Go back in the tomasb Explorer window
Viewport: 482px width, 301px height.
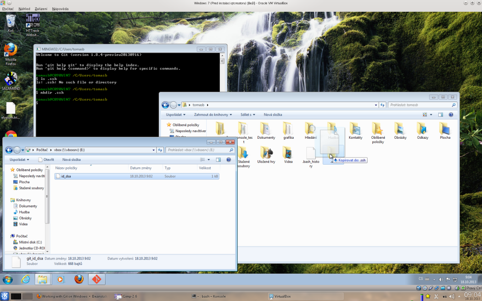165,105
